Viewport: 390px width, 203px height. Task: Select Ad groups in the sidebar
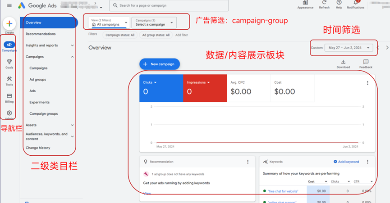(x=38, y=80)
